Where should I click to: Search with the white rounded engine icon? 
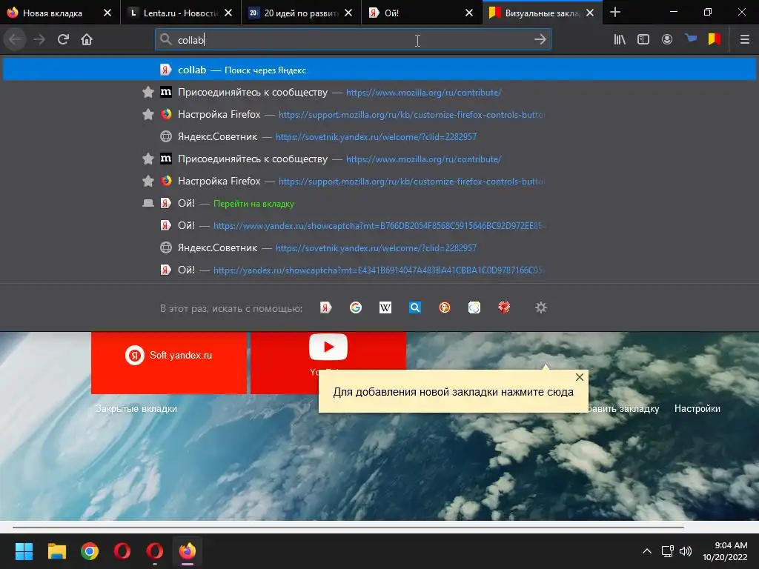pyautogui.click(x=474, y=307)
